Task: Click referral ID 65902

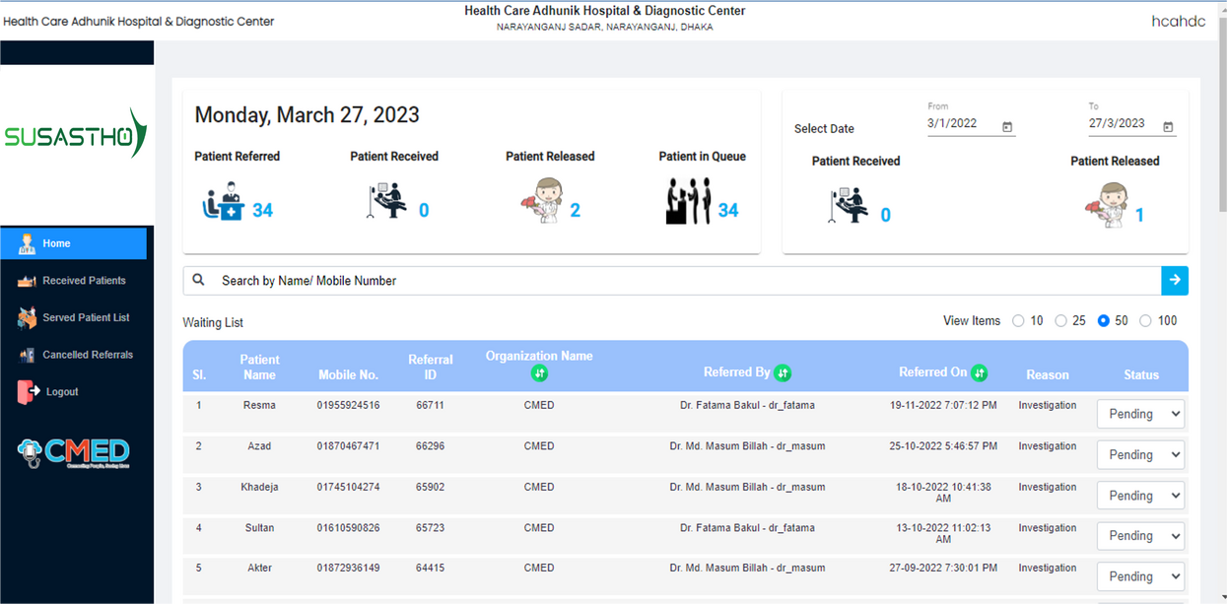Action: tap(430, 487)
